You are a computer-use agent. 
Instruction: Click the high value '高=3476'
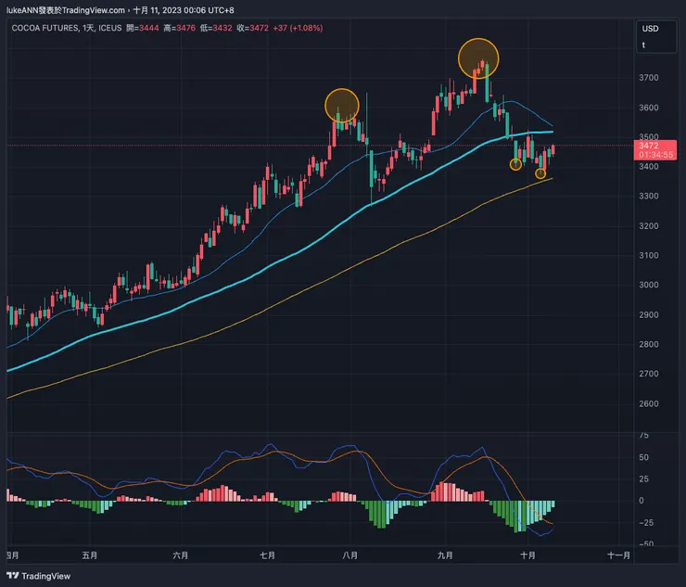point(179,28)
